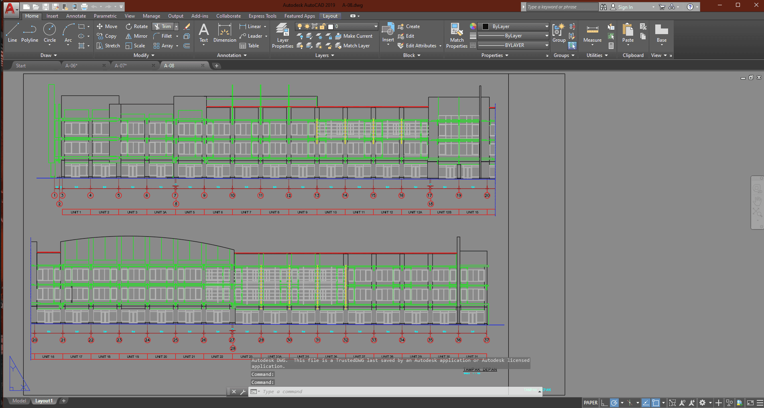Open the Quick Calculator icon
Viewport: 764px width, 408px height.
pos(611,46)
